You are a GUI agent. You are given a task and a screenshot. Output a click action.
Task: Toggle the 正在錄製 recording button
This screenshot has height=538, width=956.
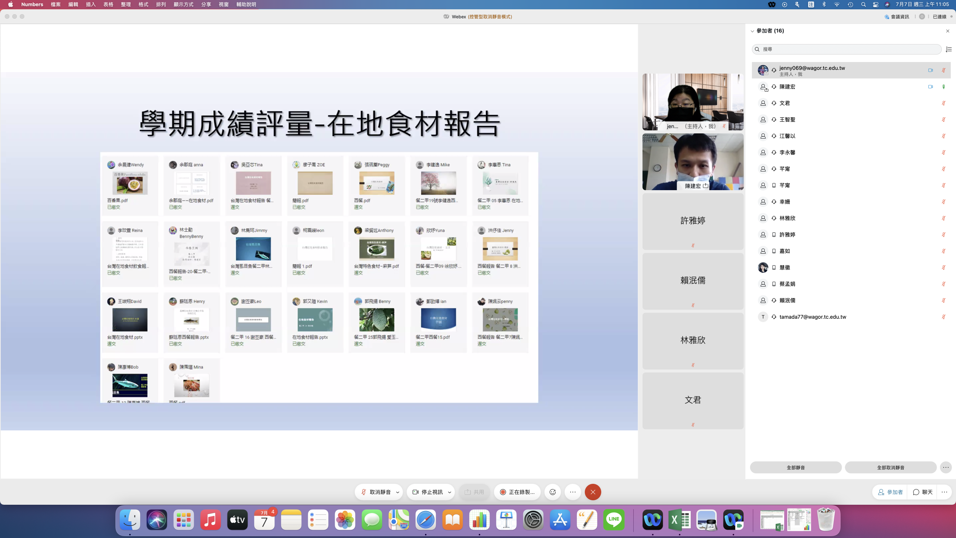[x=517, y=492]
